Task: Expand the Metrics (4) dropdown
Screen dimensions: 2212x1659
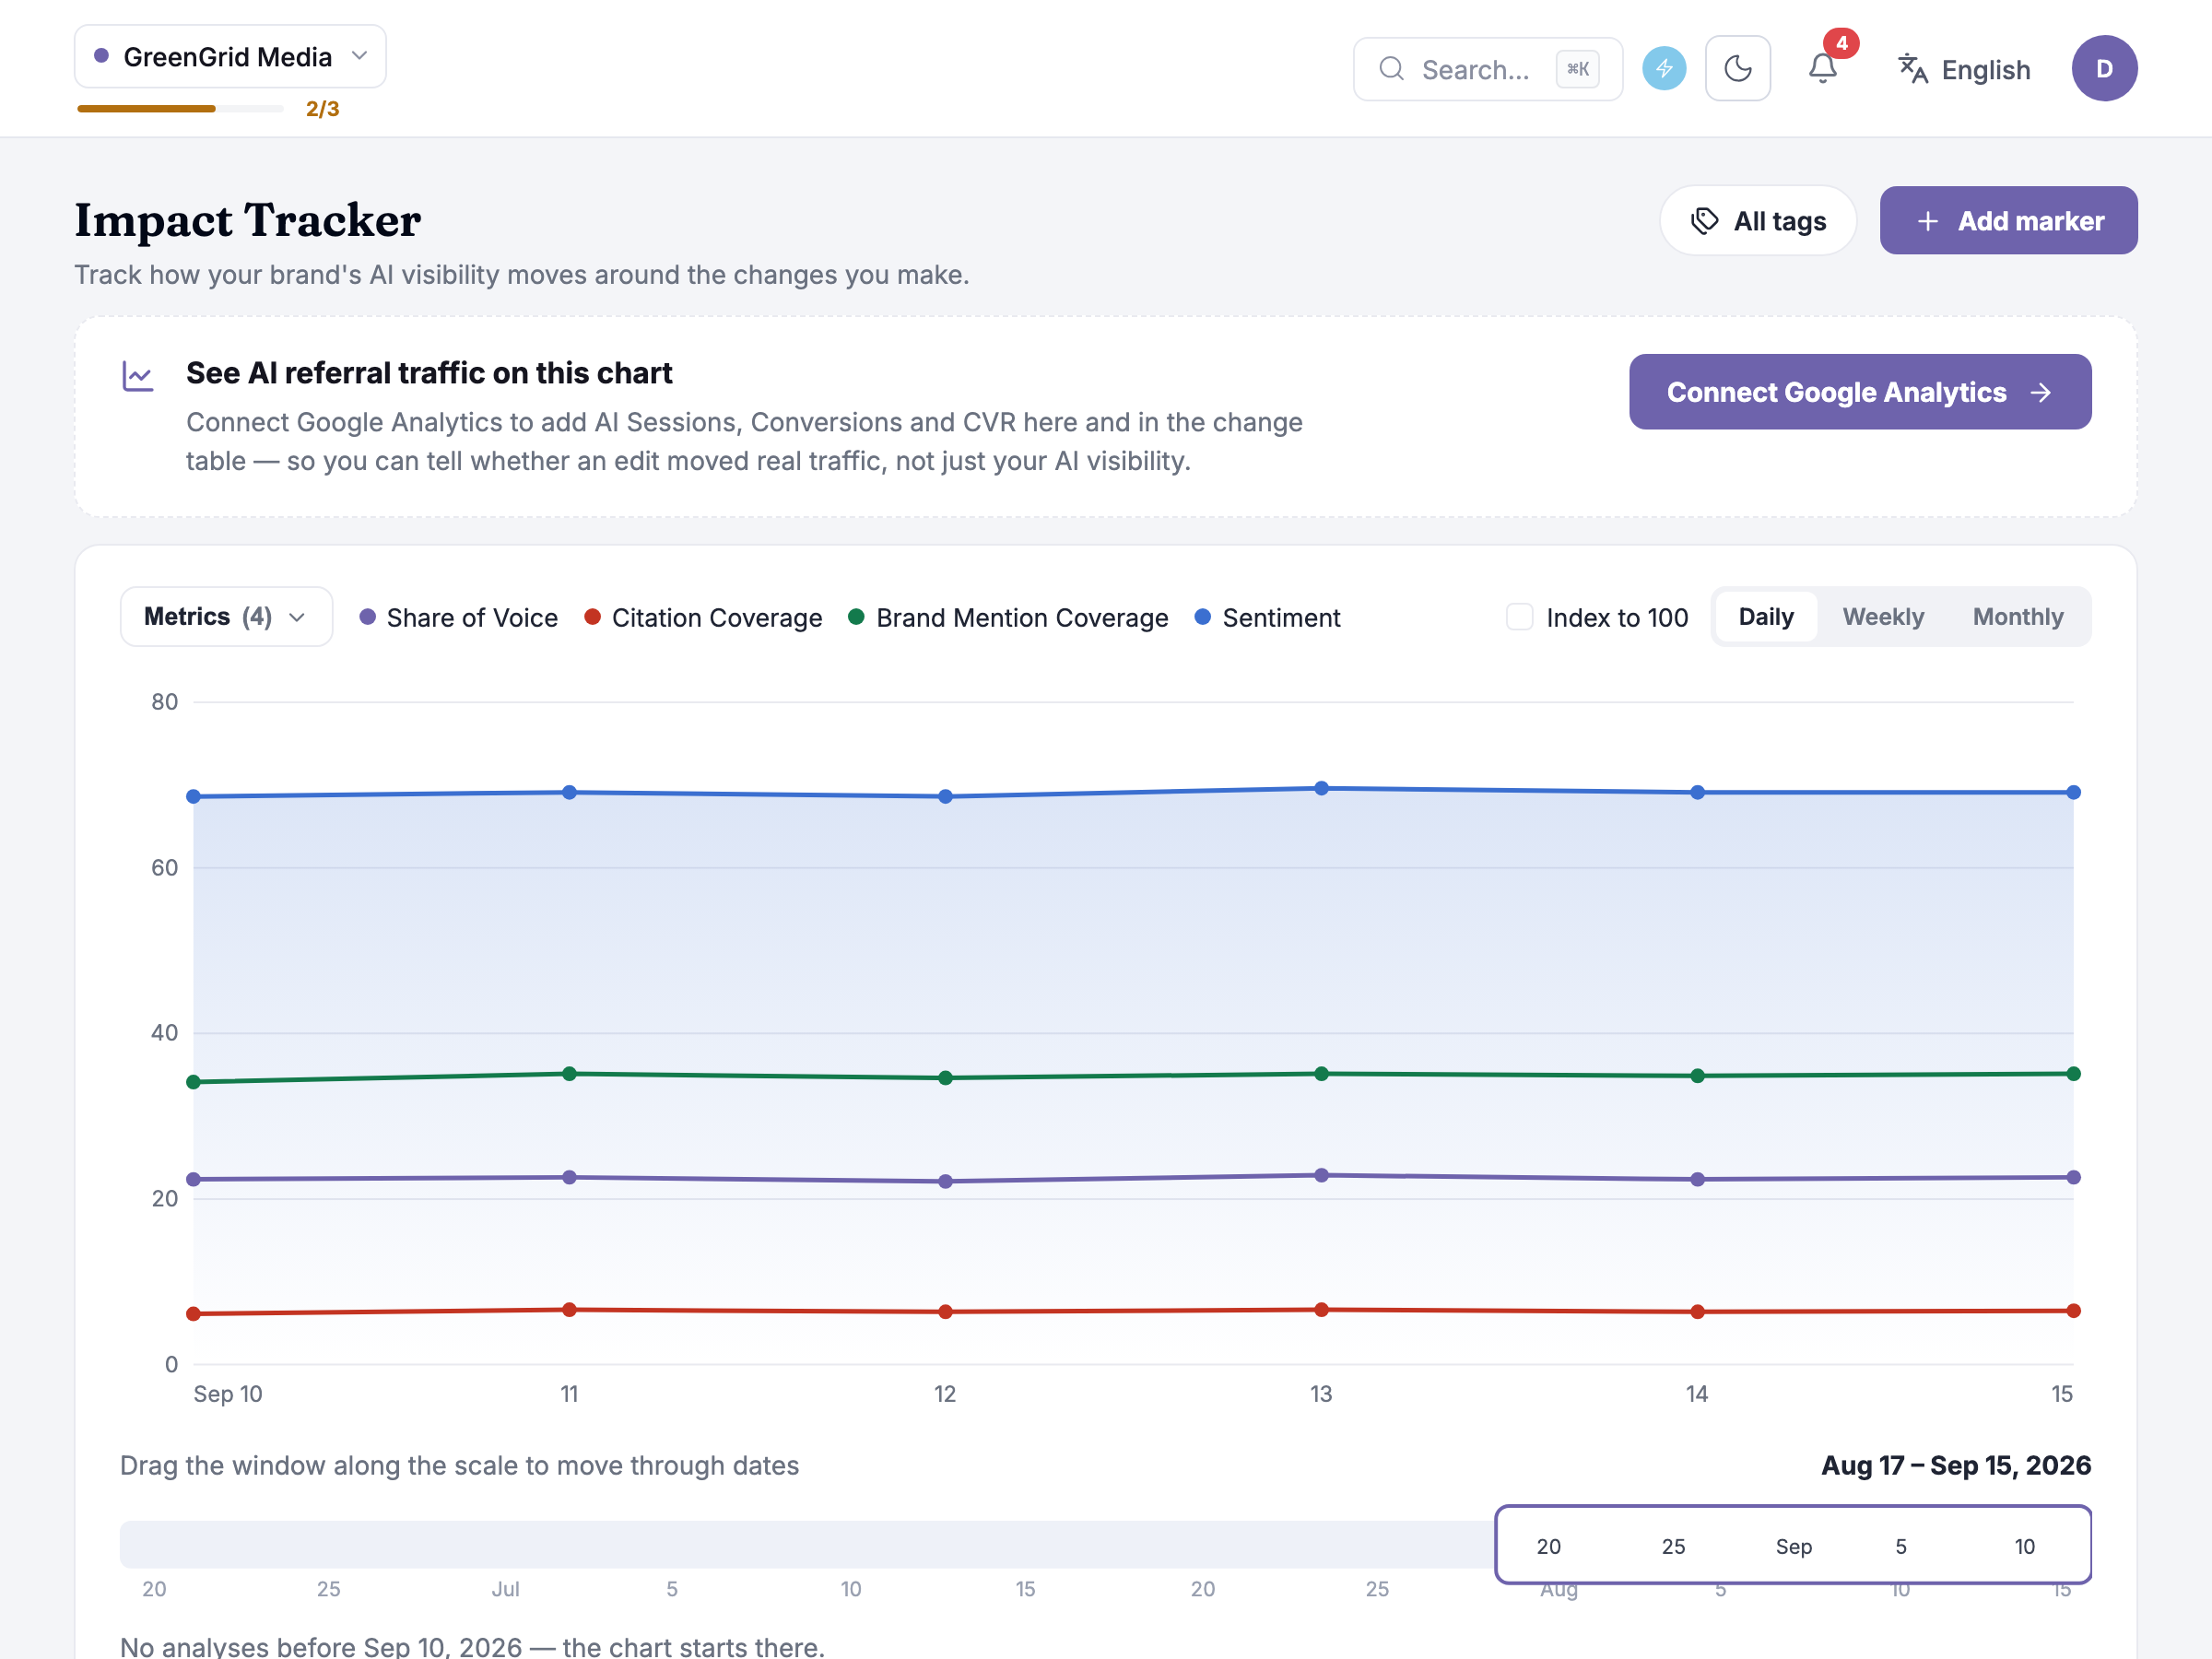Action: click(x=226, y=617)
